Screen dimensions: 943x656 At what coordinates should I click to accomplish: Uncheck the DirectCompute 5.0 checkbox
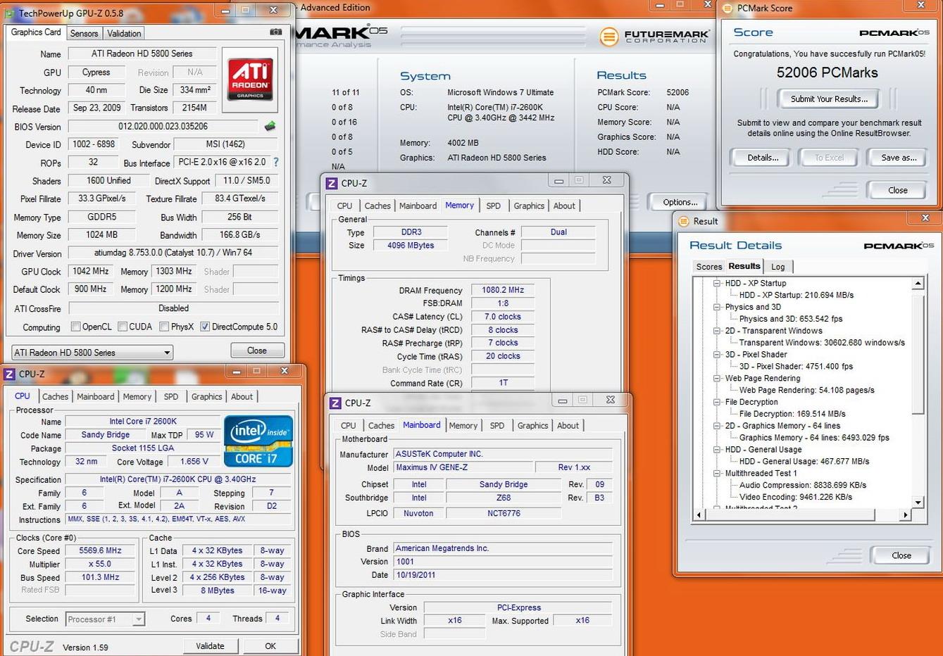[x=205, y=327]
